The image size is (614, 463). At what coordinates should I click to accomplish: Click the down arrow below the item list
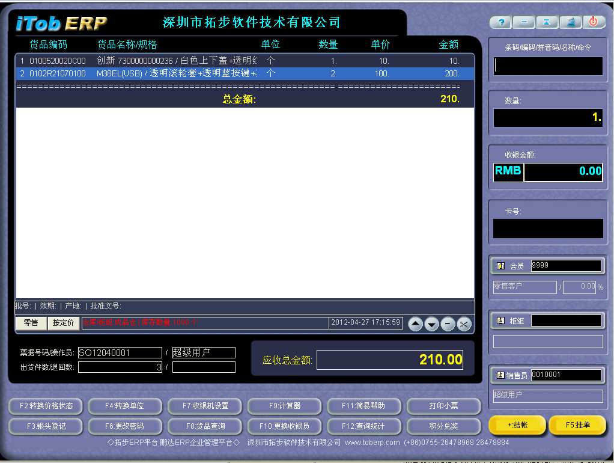click(x=431, y=324)
